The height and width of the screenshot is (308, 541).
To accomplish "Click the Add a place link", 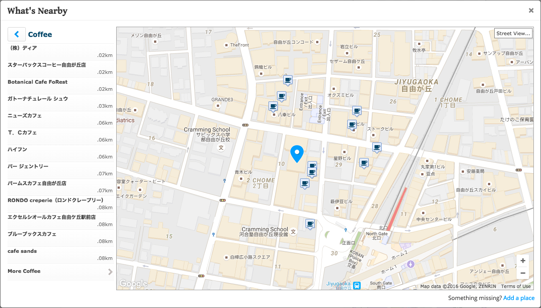I will click(519, 298).
